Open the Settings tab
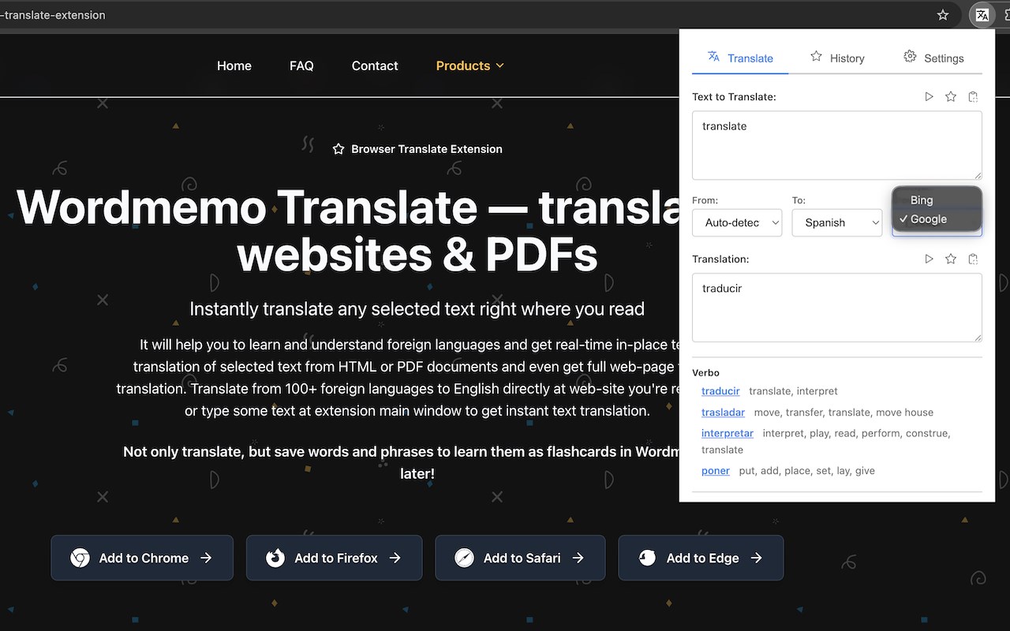 click(933, 58)
